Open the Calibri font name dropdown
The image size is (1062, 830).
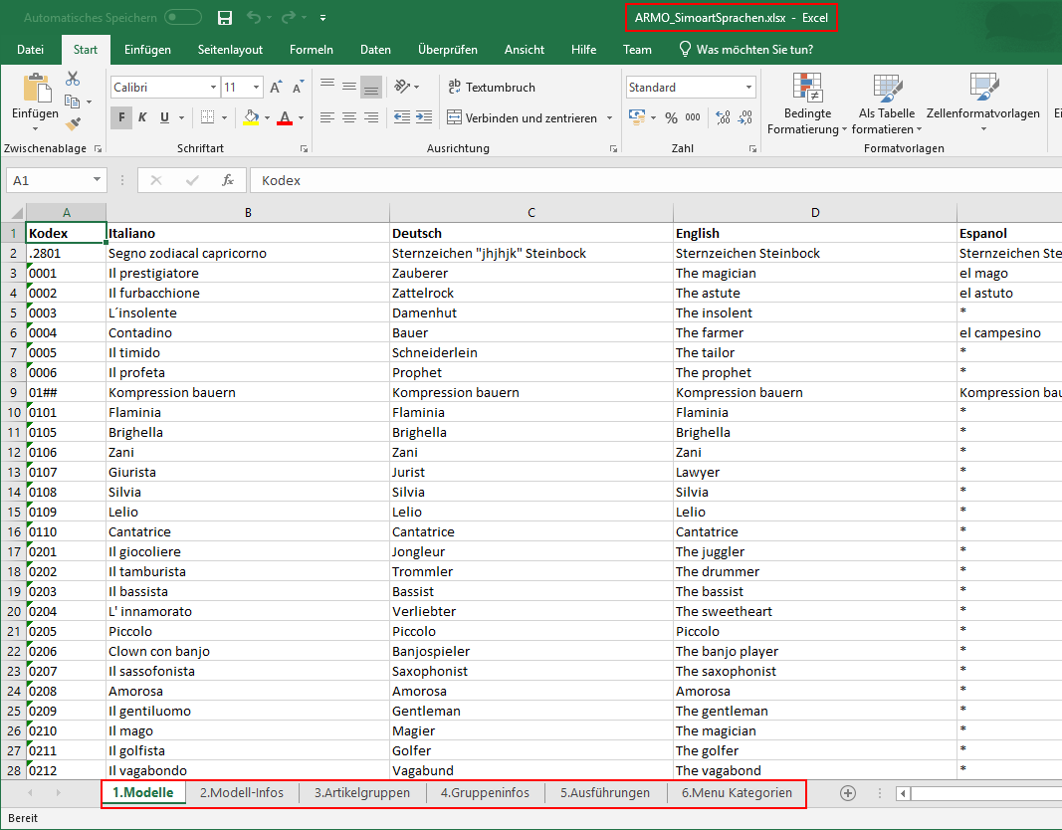(x=213, y=88)
